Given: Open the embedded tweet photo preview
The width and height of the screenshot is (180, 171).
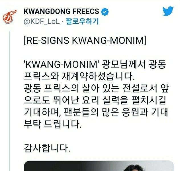Looking at the screenshot, I should tap(99, 166).
